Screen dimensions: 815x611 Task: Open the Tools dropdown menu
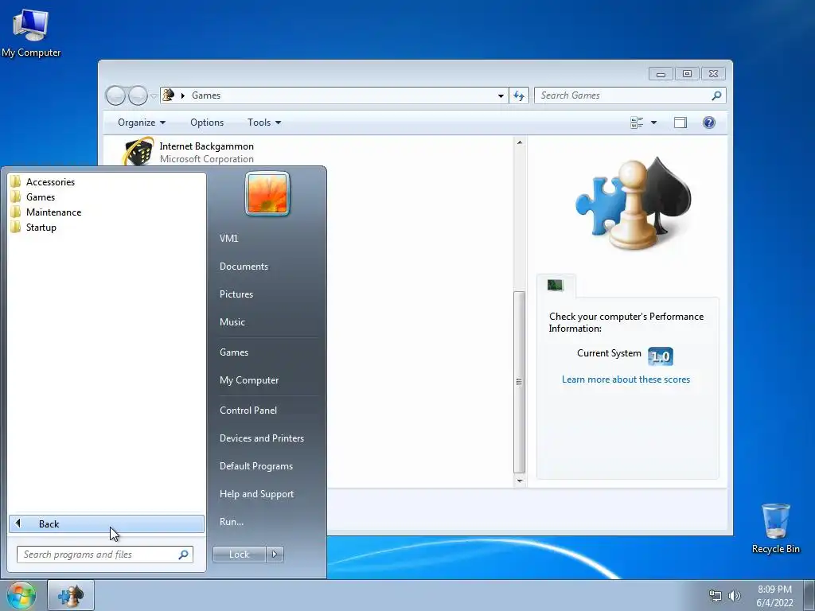pyautogui.click(x=264, y=123)
